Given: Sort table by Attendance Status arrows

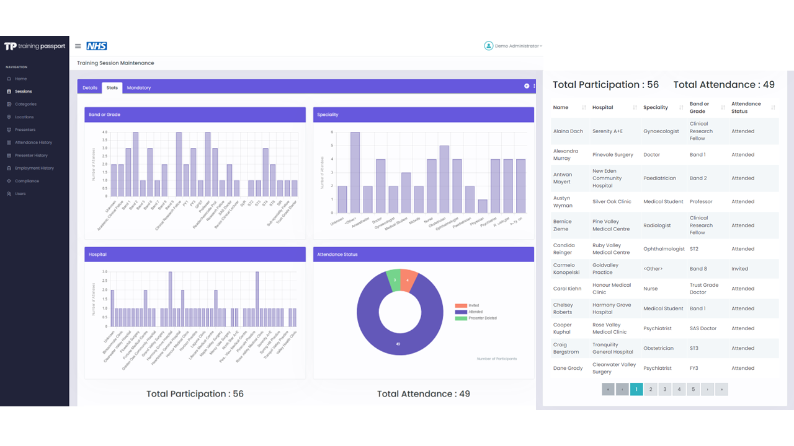Looking at the screenshot, I should coord(774,108).
